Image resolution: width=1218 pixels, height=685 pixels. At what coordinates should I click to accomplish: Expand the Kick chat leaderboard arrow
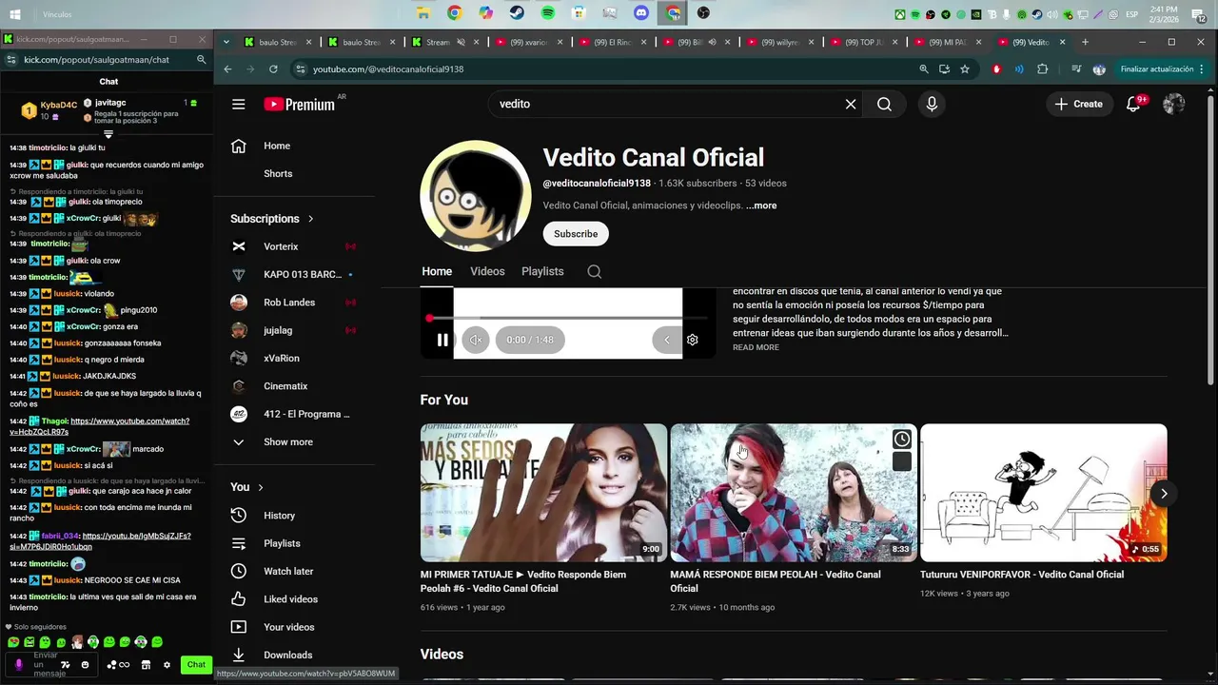click(x=108, y=134)
